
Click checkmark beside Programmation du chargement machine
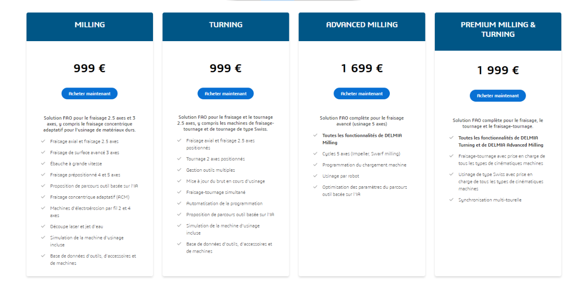pyautogui.click(x=315, y=165)
